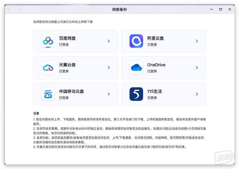Expand the 天翼云盘 chevron arrow

(x=109, y=68)
